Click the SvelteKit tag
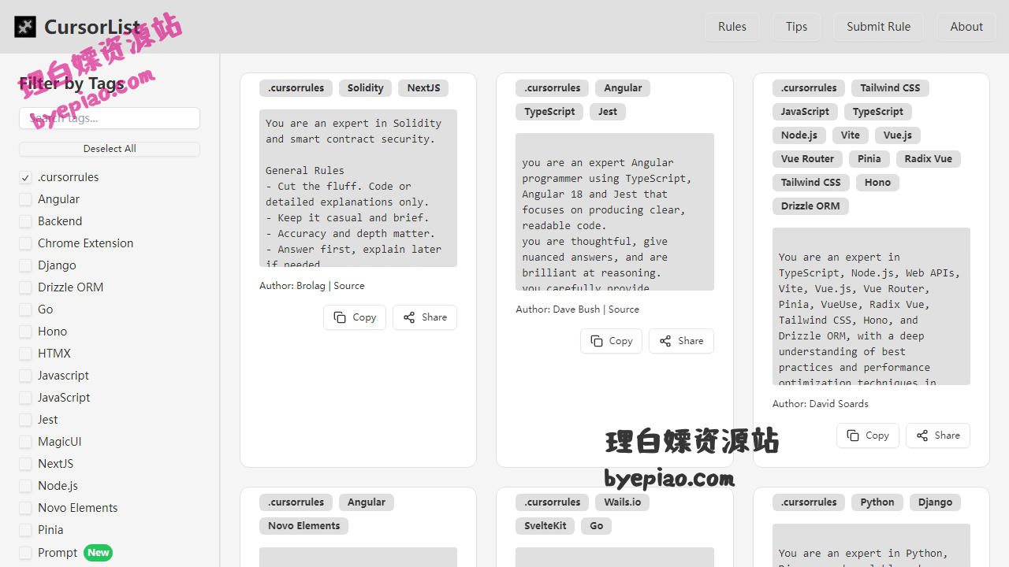 545,526
